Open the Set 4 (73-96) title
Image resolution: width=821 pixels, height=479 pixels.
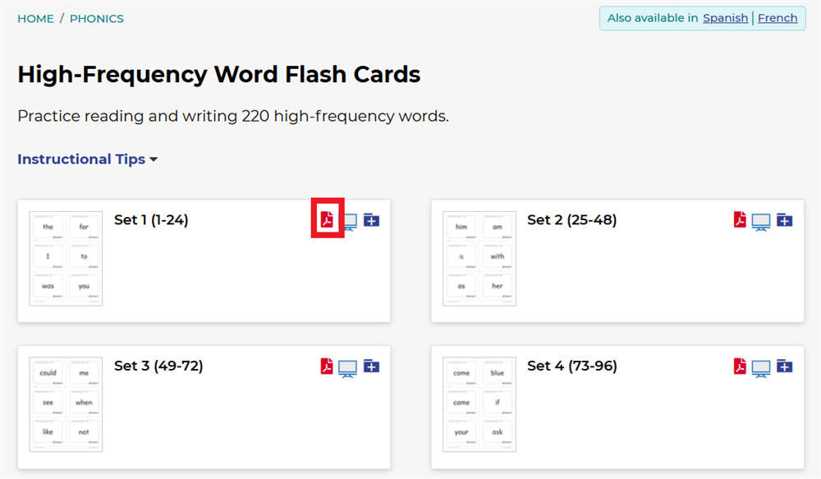(571, 366)
